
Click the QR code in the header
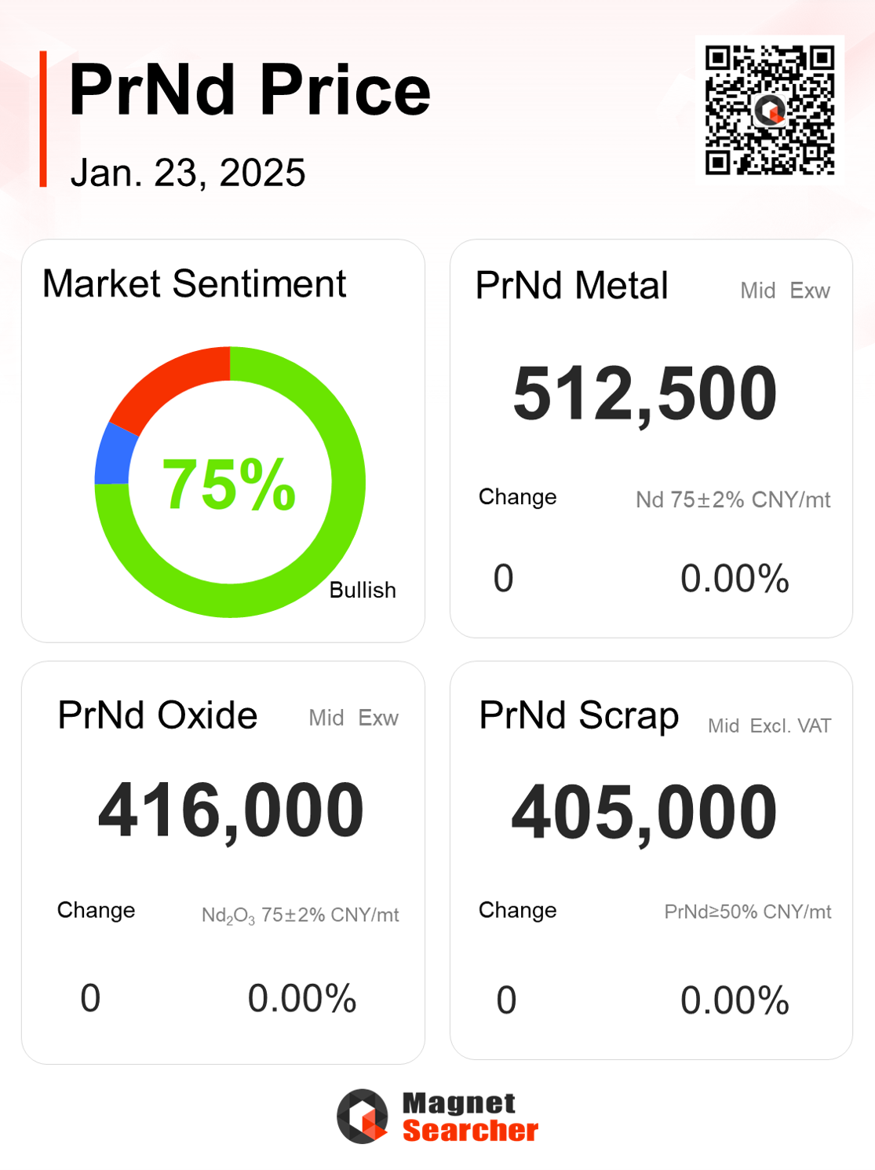[x=770, y=109]
